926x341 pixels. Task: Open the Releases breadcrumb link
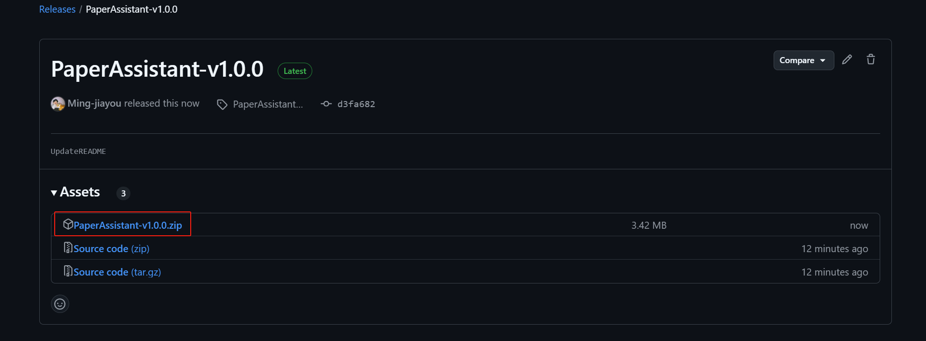tap(57, 9)
